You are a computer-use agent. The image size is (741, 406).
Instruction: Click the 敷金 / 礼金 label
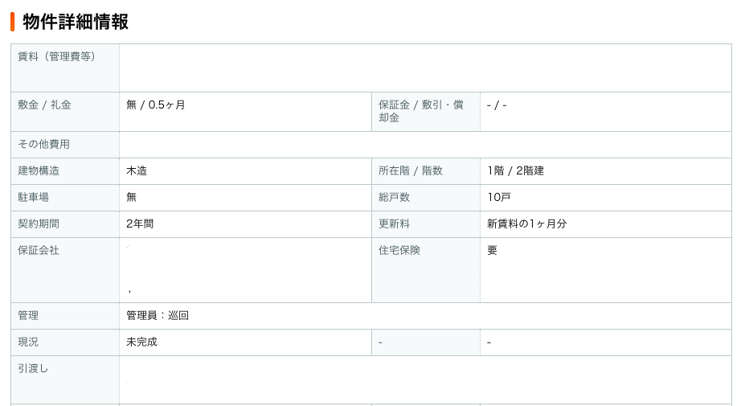click(x=44, y=105)
